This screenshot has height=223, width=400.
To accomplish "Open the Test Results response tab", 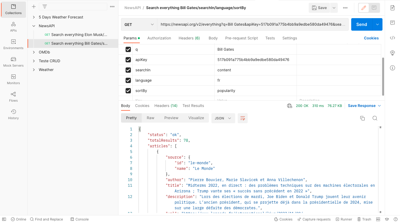I will 193,106.
